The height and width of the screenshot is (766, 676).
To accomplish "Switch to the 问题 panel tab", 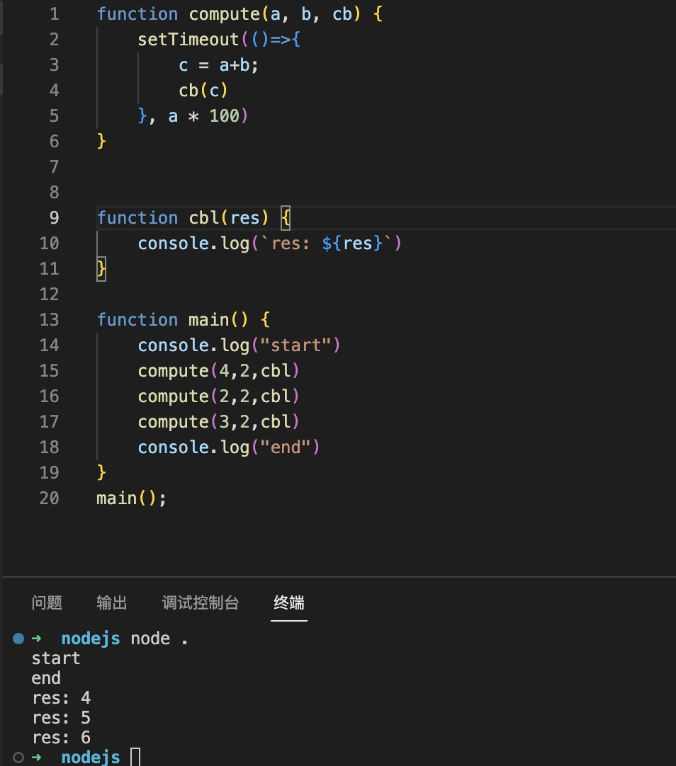I will tap(47, 603).
